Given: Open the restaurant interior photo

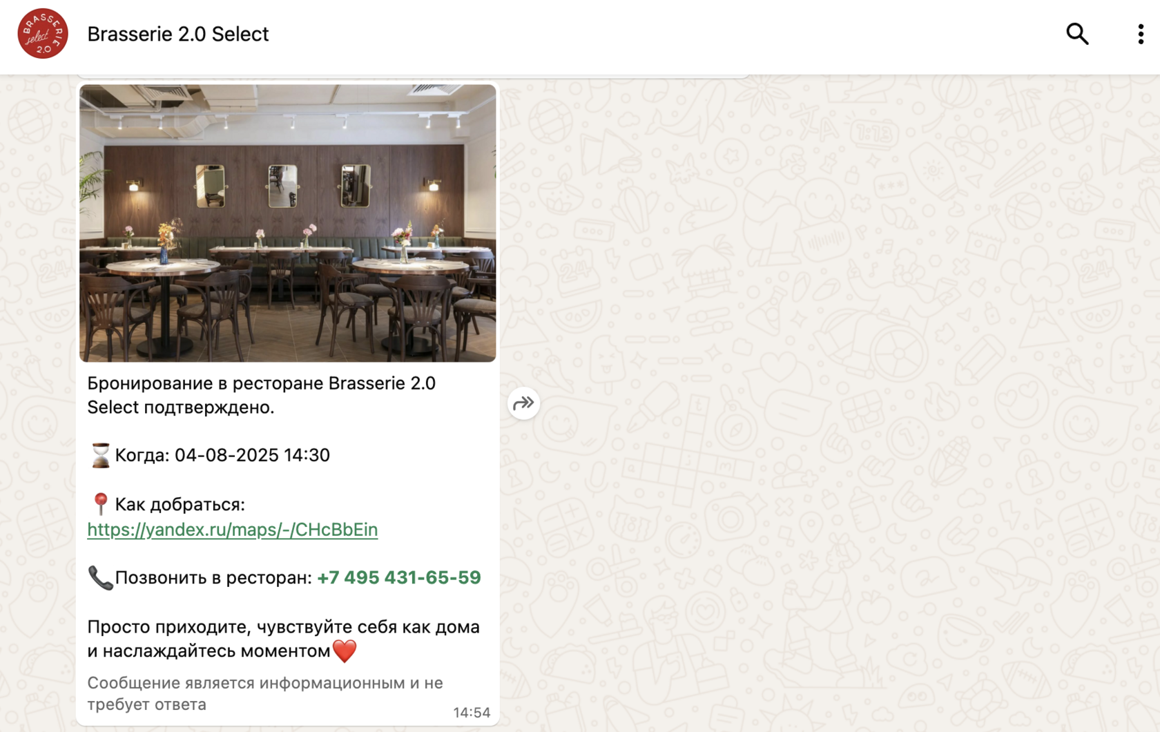Looking at the screenshot, I should point(288,223).
